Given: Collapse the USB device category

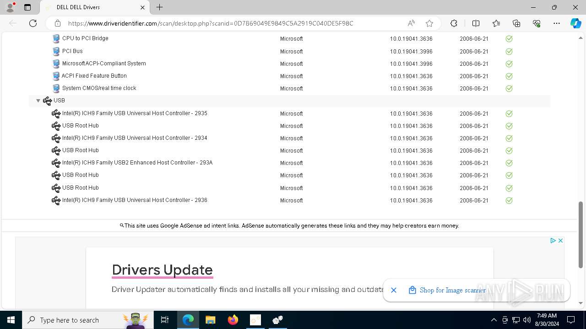Looking at the screenshot, I should 38,101.
